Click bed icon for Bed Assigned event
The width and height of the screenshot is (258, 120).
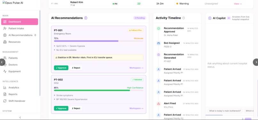coord(158,43)
